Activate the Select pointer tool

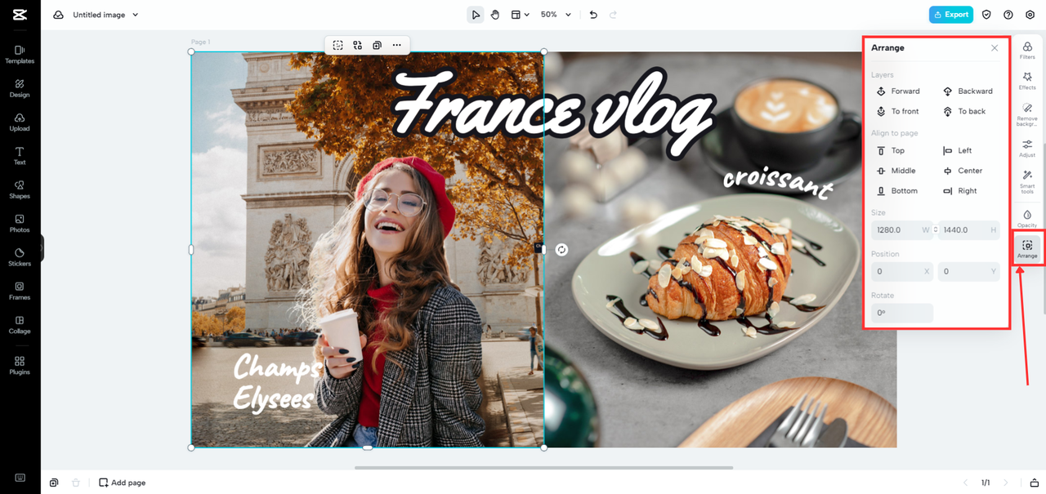(476, 15)
